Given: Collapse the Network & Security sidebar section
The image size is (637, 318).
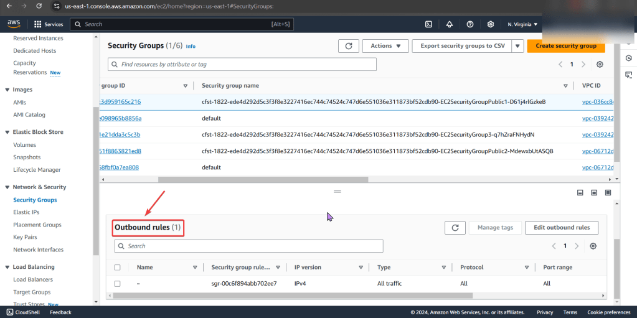Looking at the screenshot, I should pos(7,187).
